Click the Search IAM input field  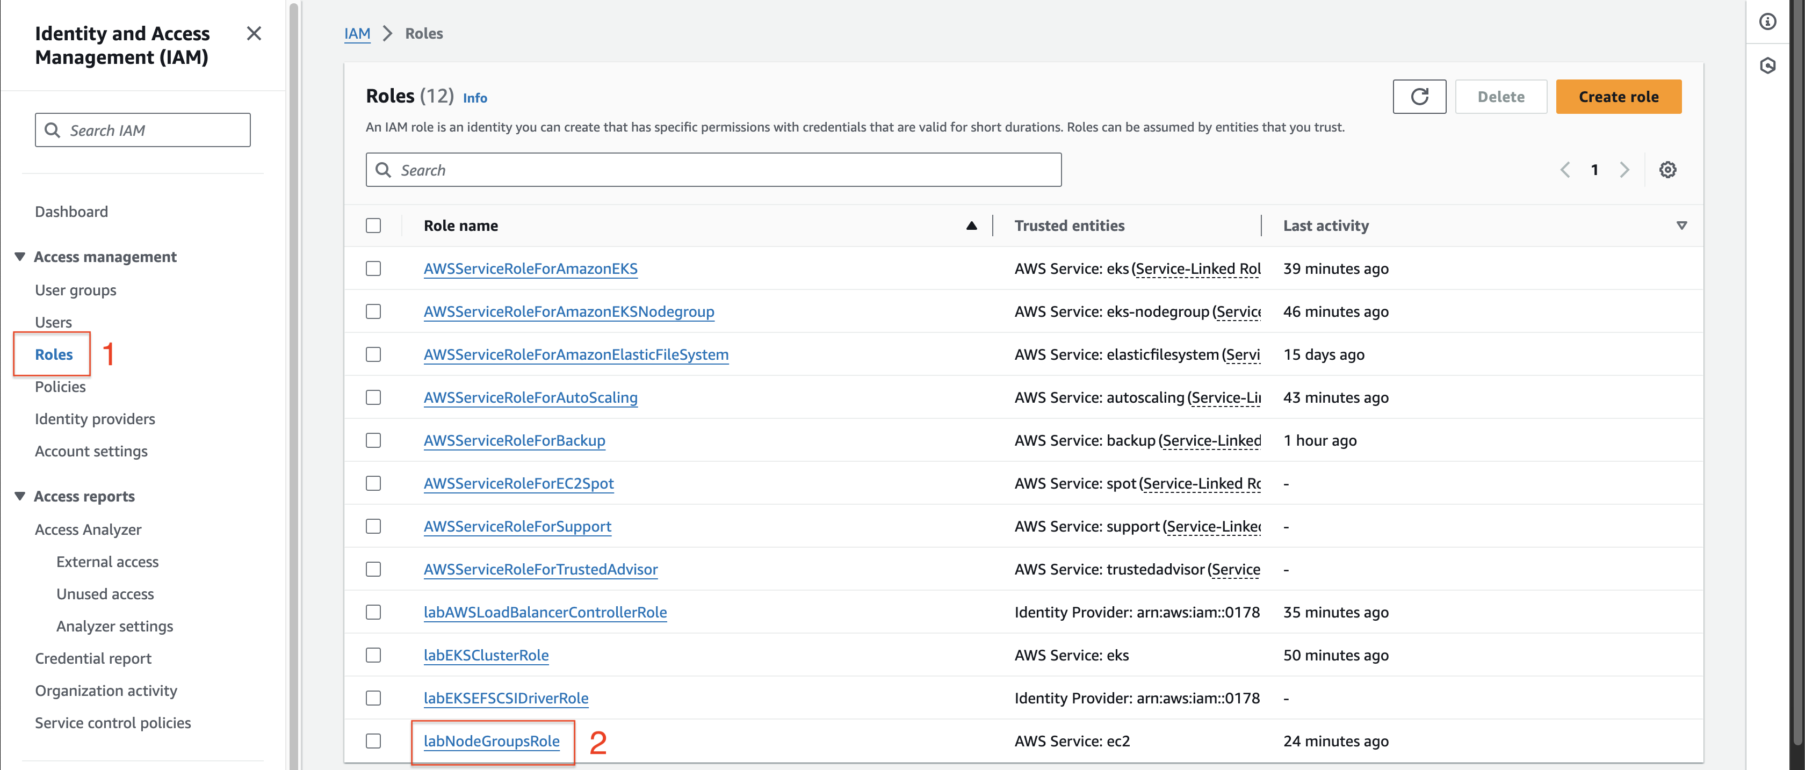click(x=143, y=130)
